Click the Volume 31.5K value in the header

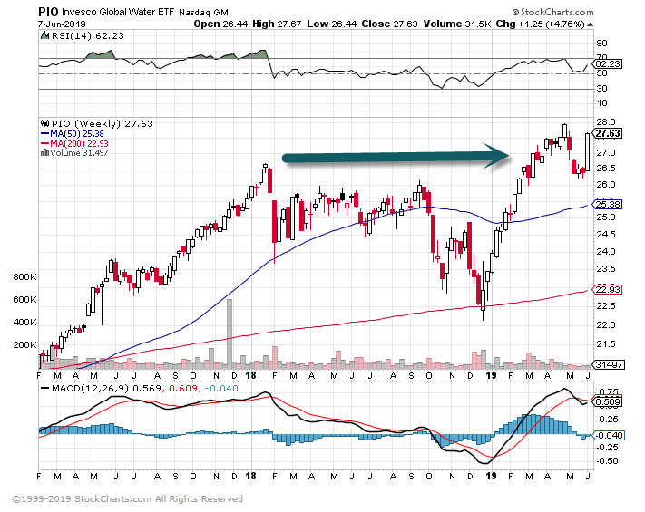[x=457, y=24]
